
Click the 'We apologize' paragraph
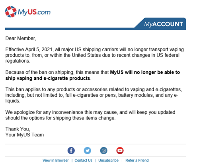(x=90, y=115)
